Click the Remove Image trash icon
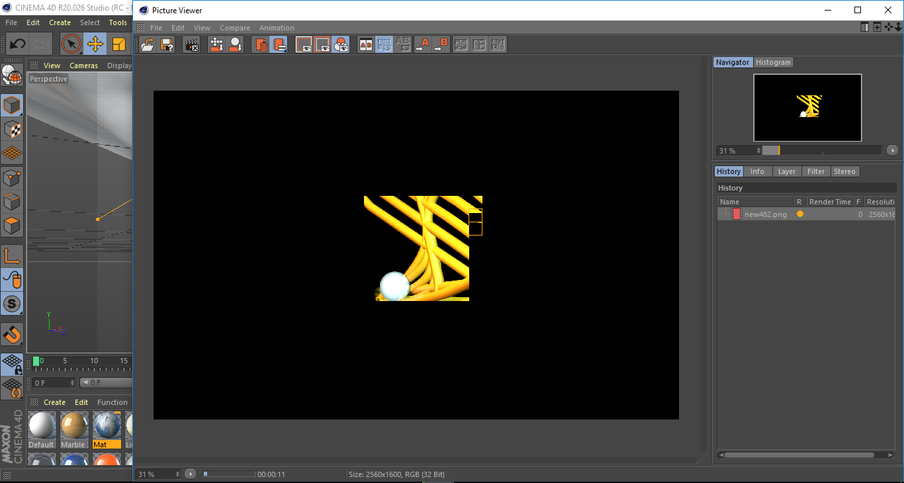This screenshot has height=483, width=904. pyautogui.click(x=261, y=44)
